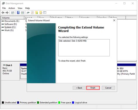The height and width of the screenshot is (110, 138).
Task: Close the Extend Volume Wizard with X
Action: pos(114,20)
